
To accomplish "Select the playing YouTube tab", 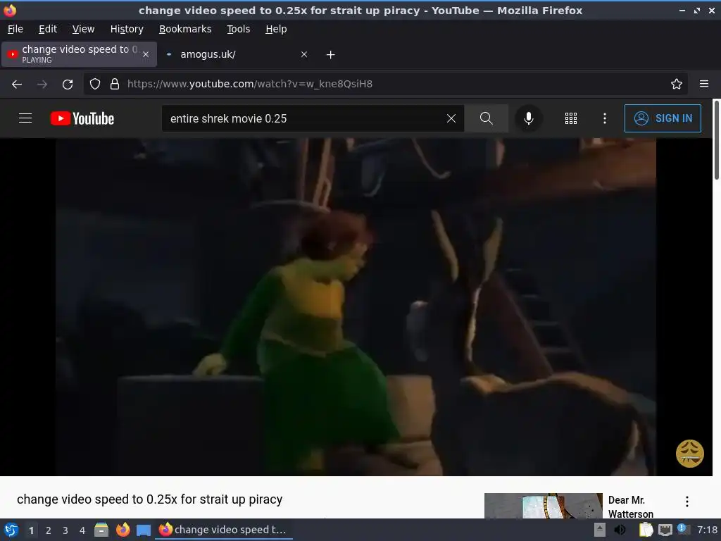I will point(79,54).
